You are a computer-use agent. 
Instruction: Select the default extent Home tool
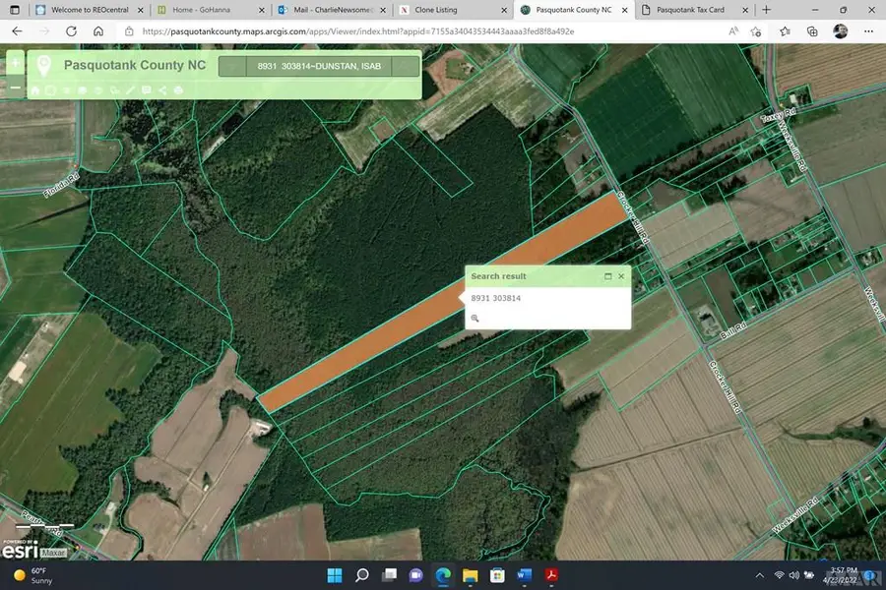coord(35,90)
